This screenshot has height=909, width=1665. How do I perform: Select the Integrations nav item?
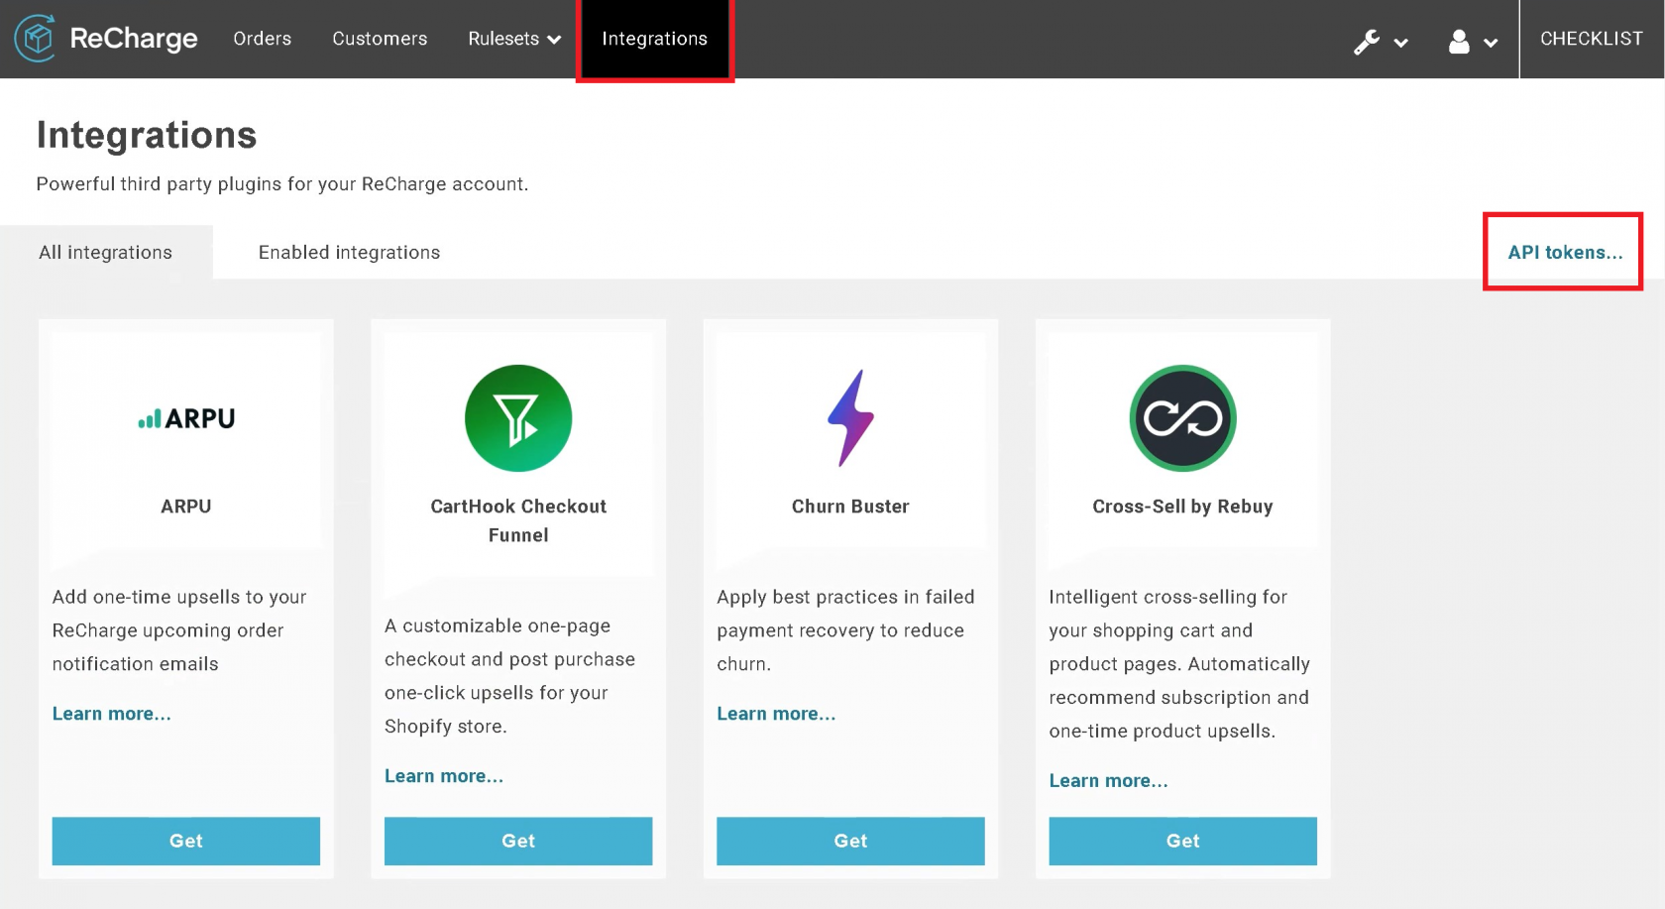(x=655, y=39)
